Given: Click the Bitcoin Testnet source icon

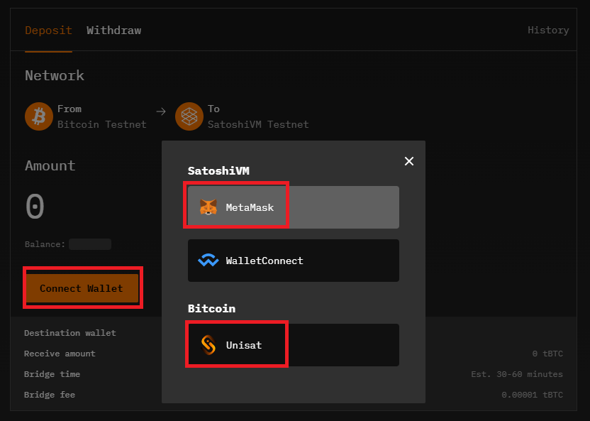Looking at the screenshot, I should pyautogui.click(x=39, y=116).
